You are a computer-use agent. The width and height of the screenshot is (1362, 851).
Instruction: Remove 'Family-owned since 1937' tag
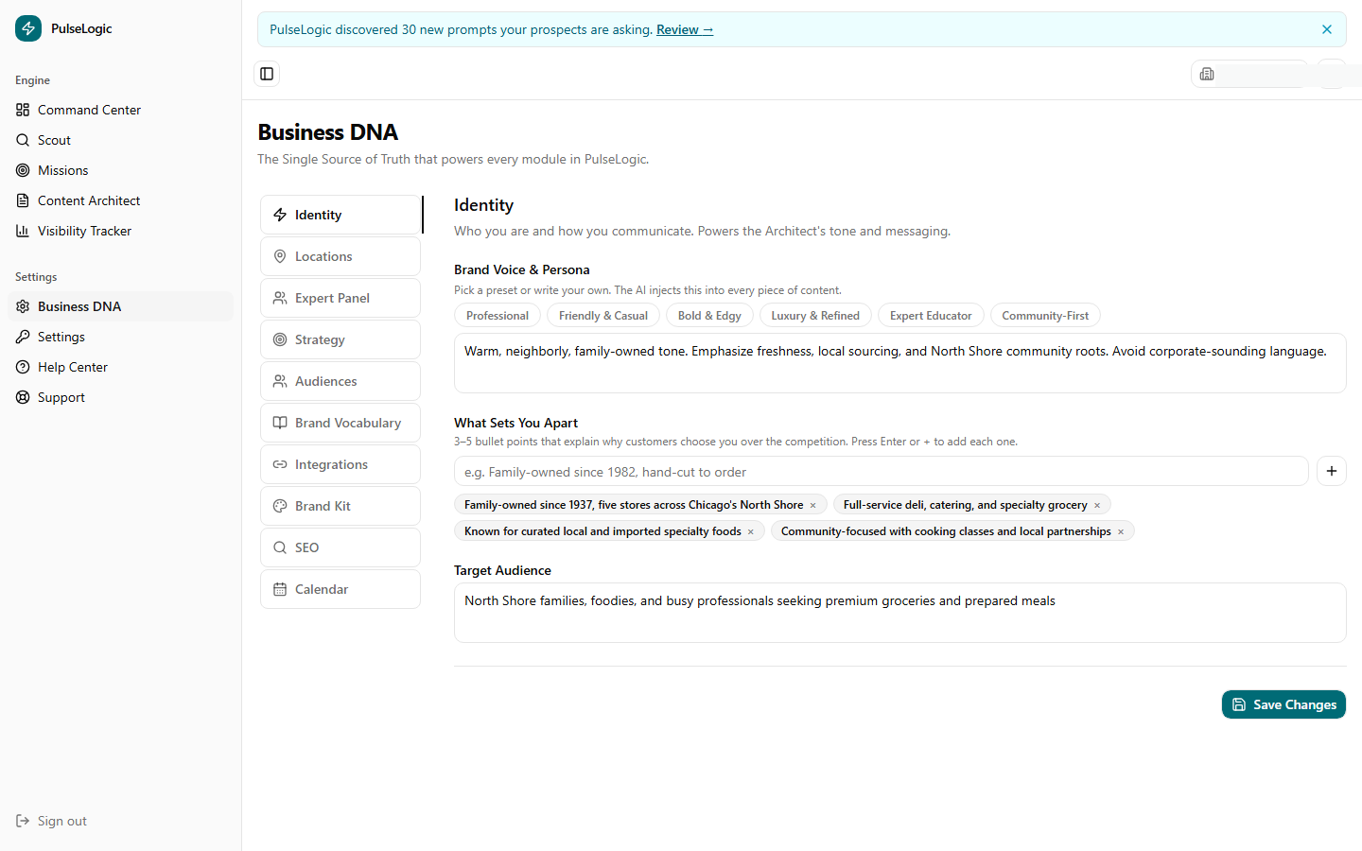click(x=812, y=506)
